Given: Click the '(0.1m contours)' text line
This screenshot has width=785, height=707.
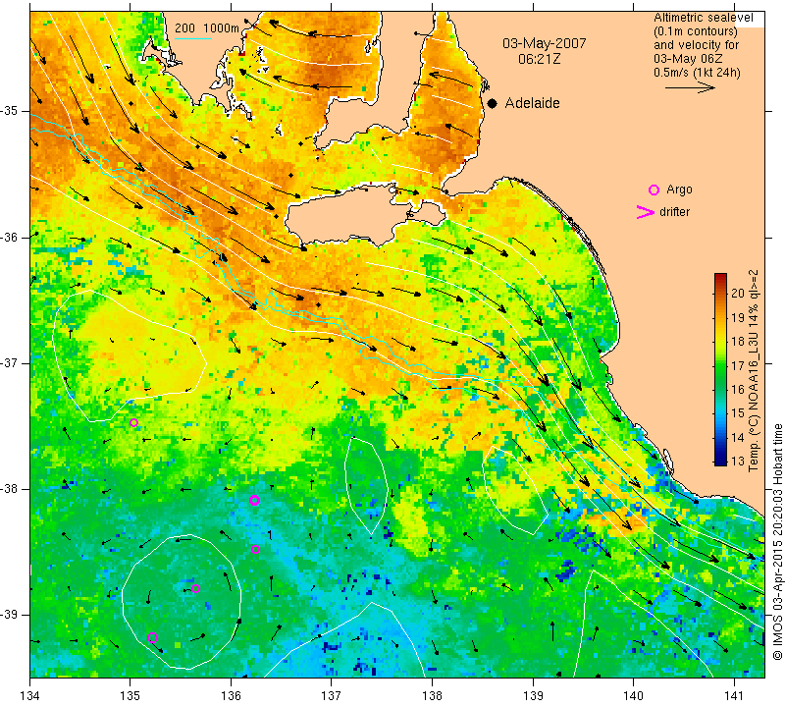Looking at the screenshot, I should tap(696, 31).
